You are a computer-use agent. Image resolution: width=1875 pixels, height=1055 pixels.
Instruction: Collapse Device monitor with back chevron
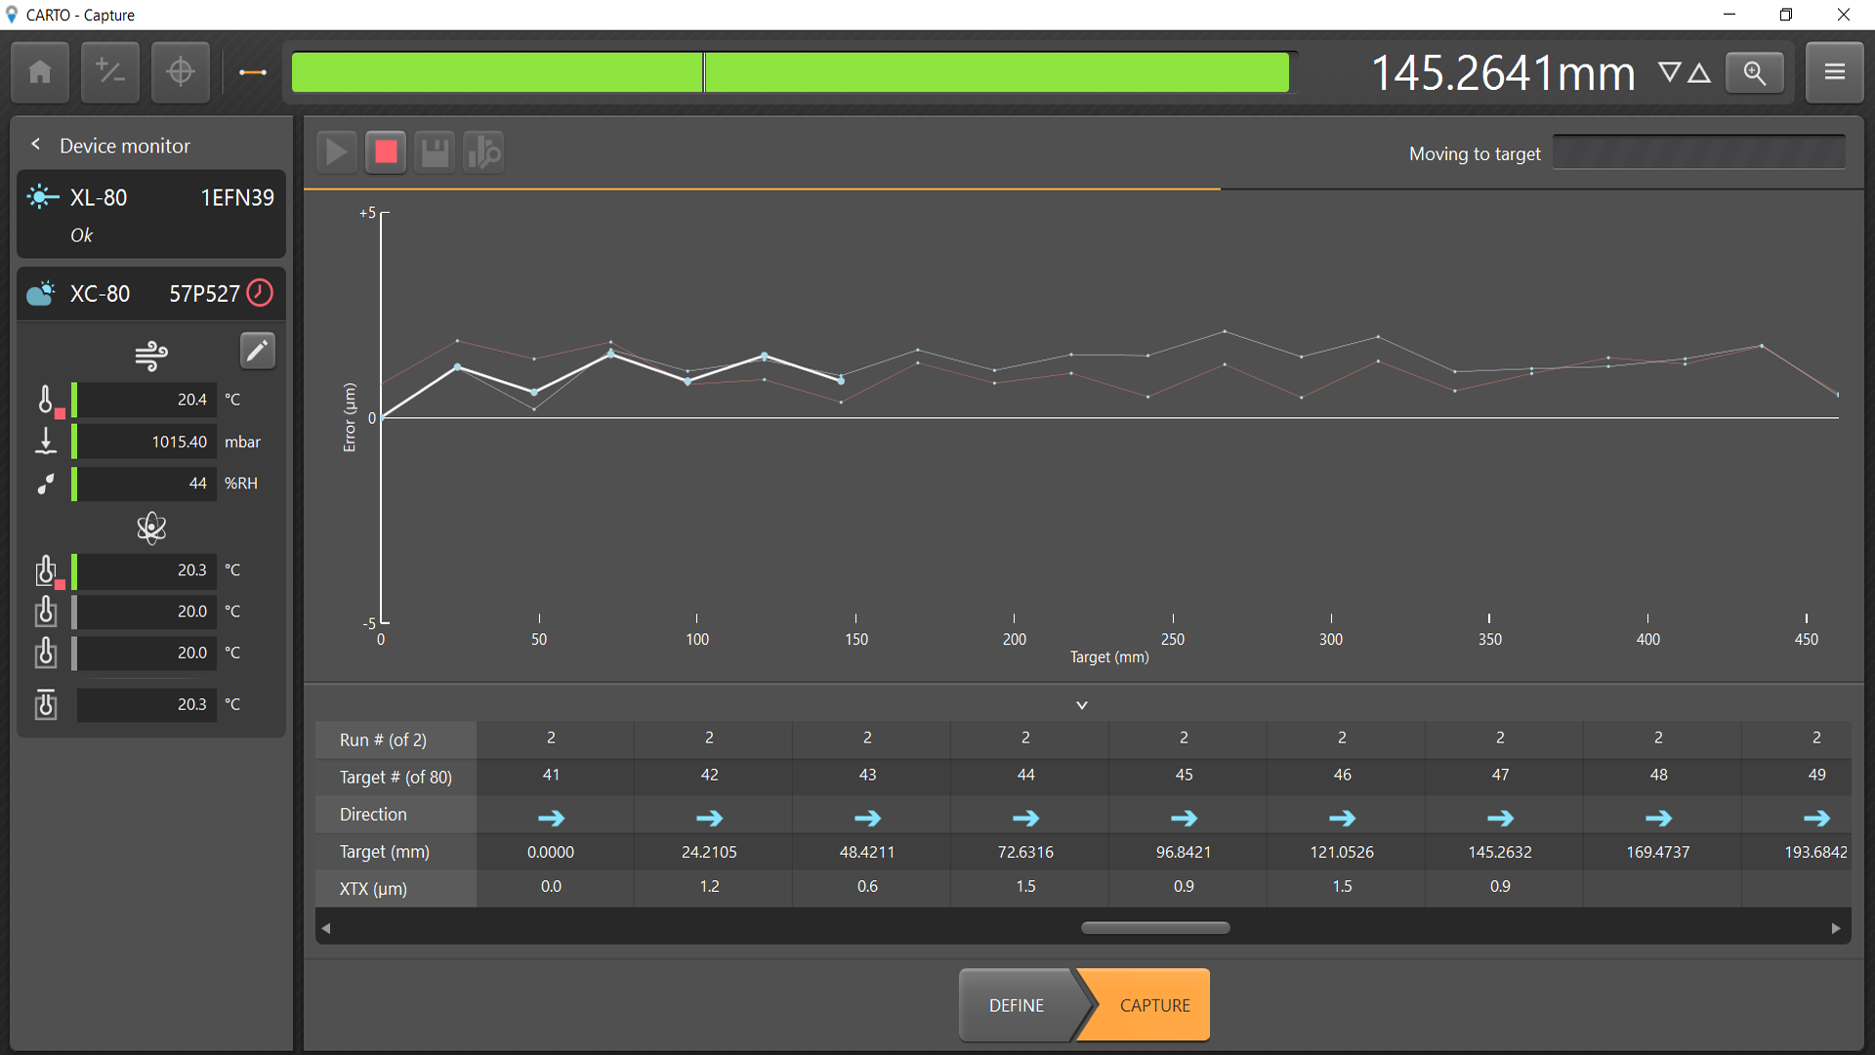(36, 145)
